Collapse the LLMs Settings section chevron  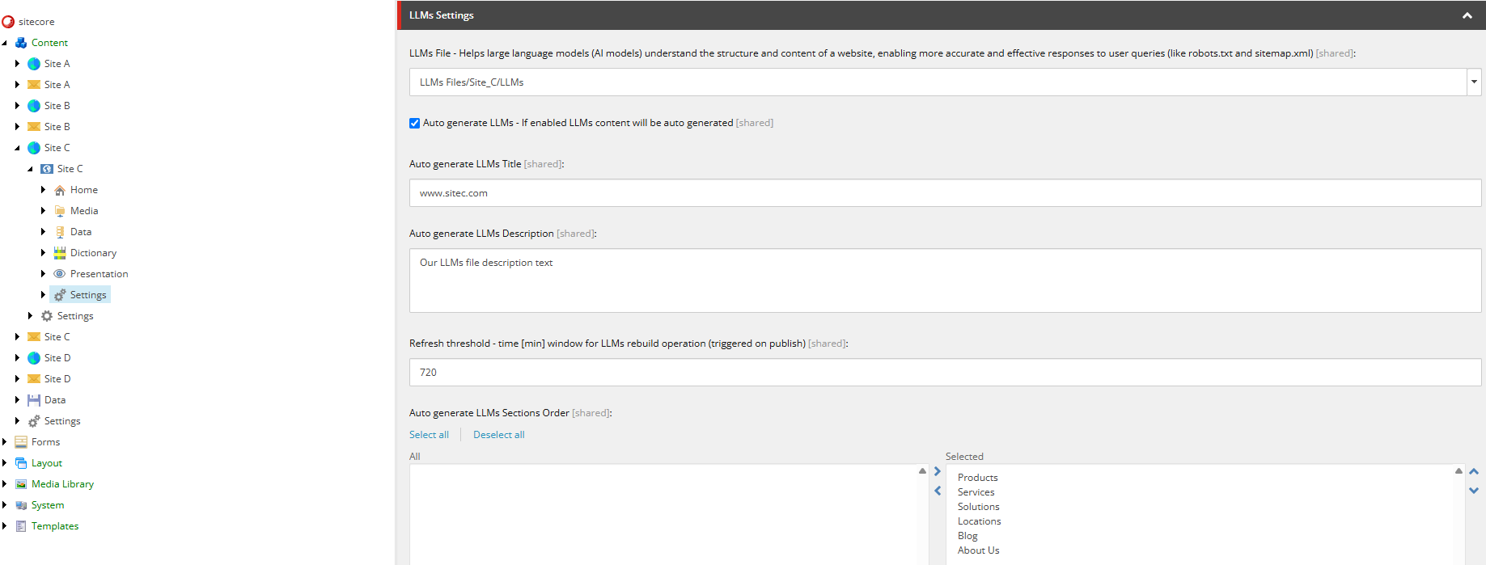pos(1467,15)
